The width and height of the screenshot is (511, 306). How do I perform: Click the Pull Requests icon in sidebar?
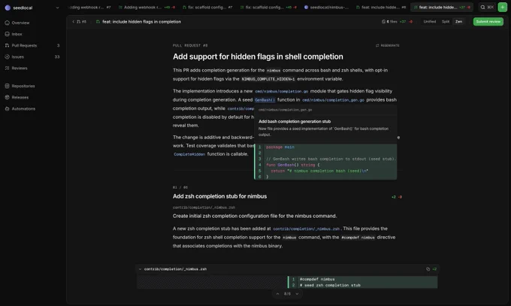[x=8, y=45]
